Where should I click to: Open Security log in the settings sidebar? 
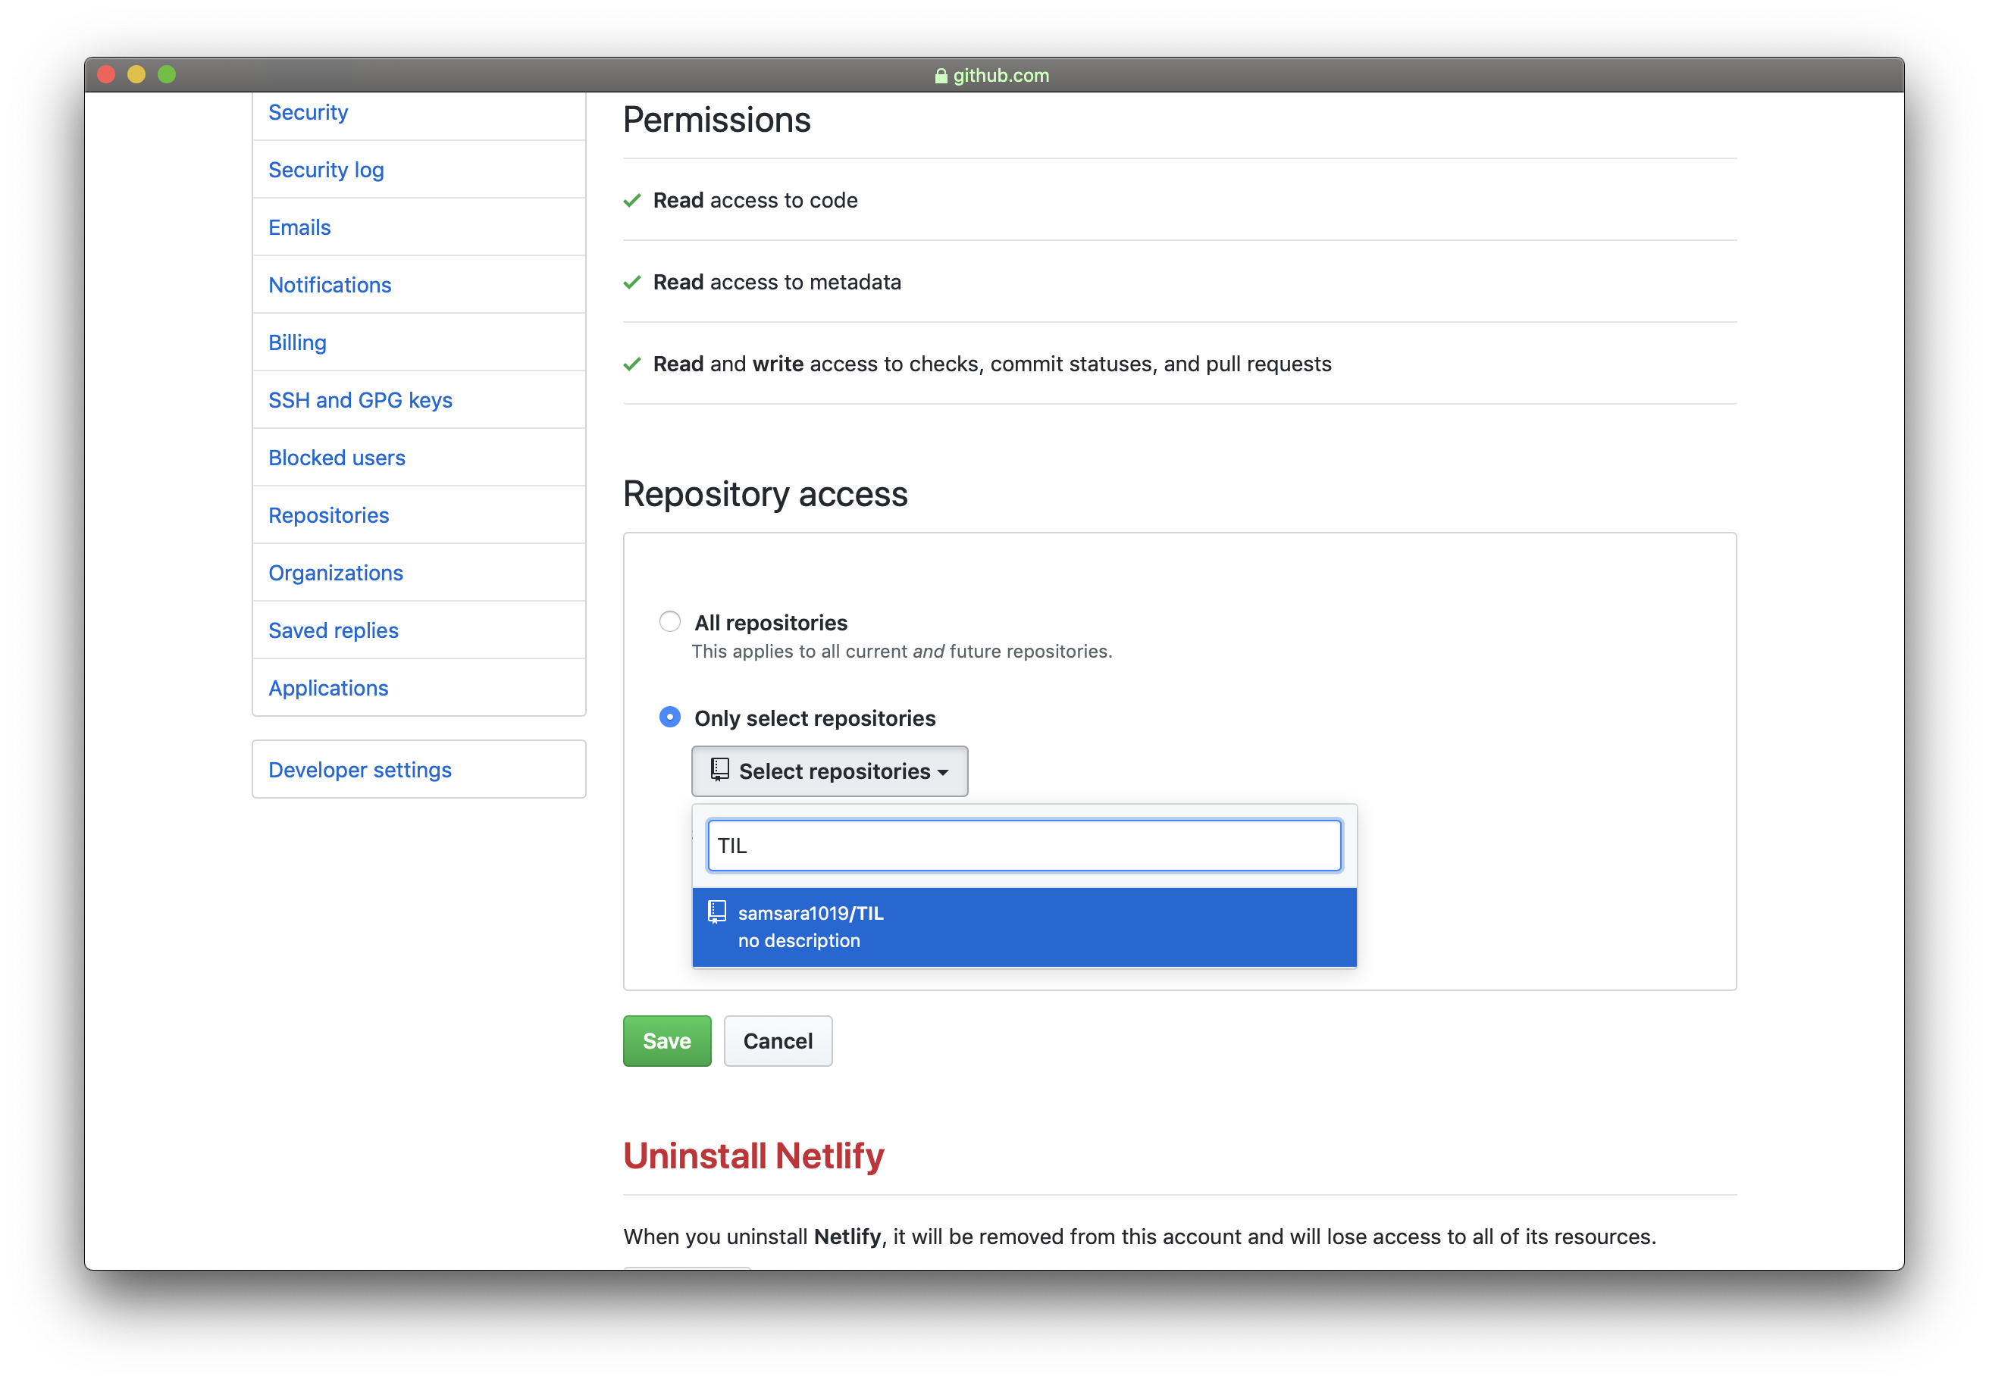(x=326, y=170)
